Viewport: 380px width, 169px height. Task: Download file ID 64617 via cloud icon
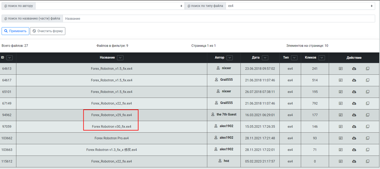354,80
